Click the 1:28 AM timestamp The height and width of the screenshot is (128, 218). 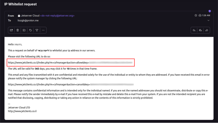point(206,15)
